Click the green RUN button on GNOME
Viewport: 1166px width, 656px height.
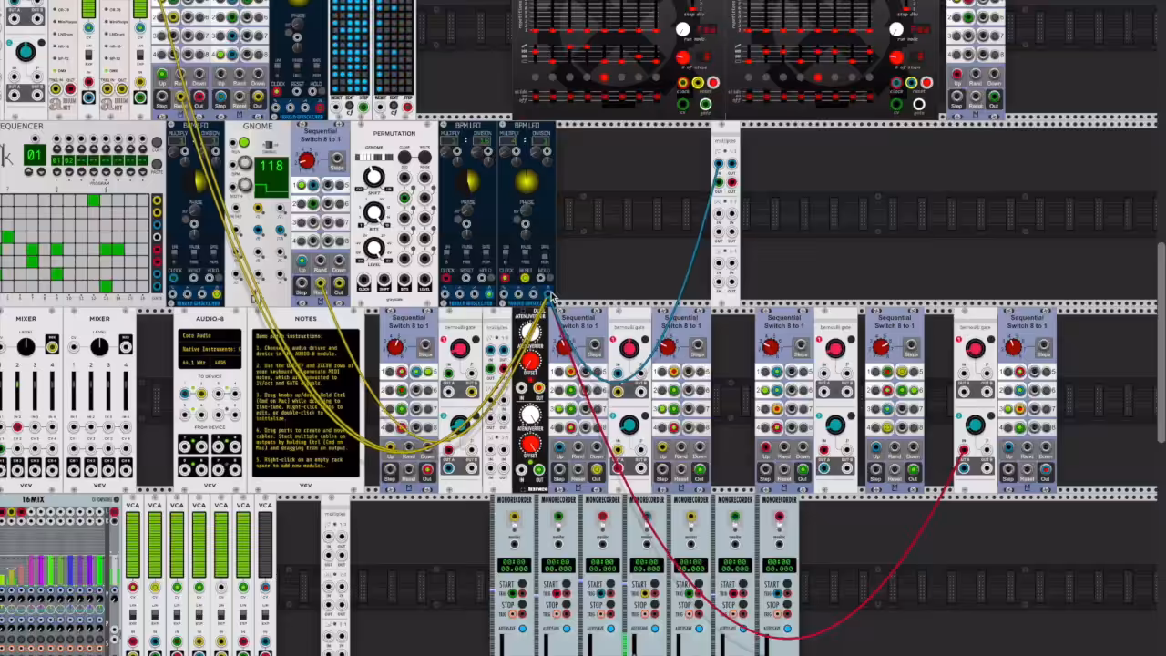[244, 143]
